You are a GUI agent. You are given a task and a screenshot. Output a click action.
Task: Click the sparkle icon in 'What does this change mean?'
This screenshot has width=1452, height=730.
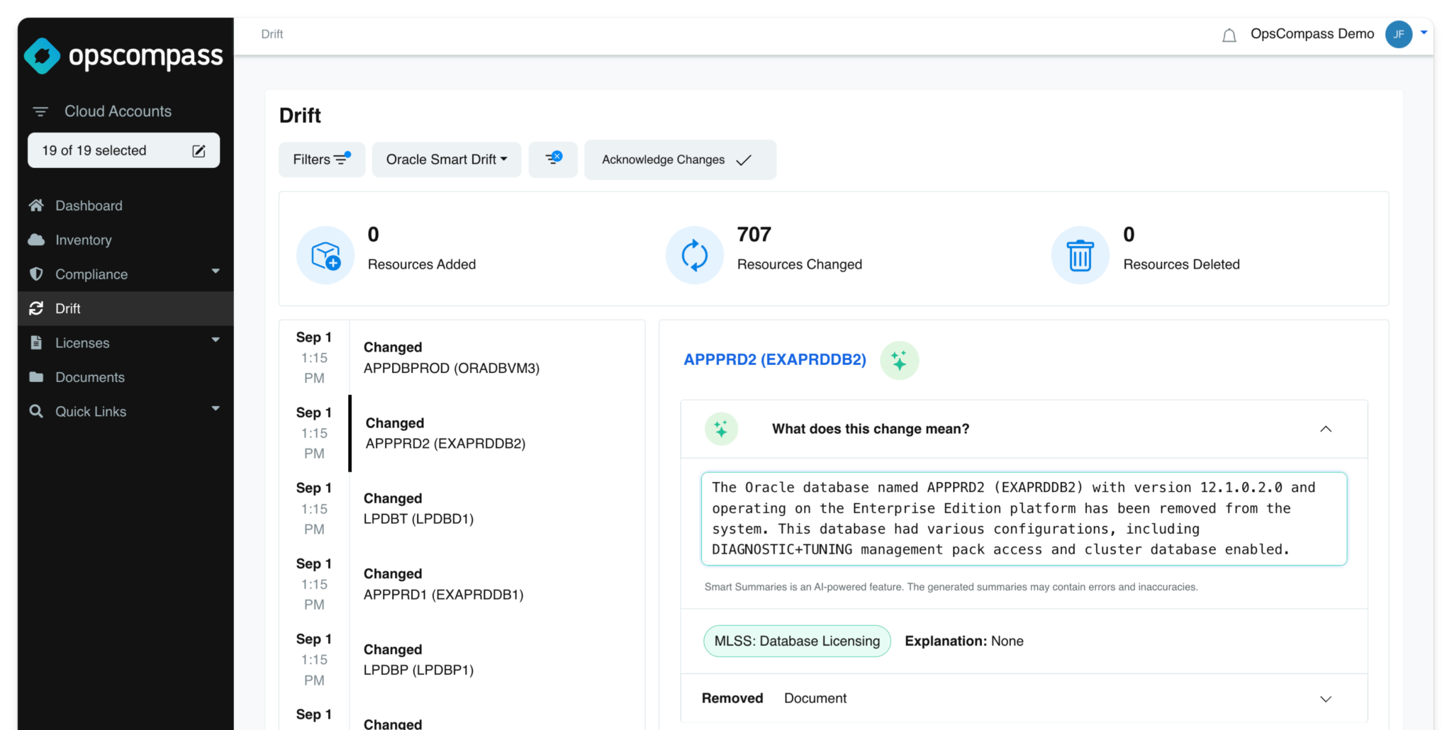coord(721,429)
